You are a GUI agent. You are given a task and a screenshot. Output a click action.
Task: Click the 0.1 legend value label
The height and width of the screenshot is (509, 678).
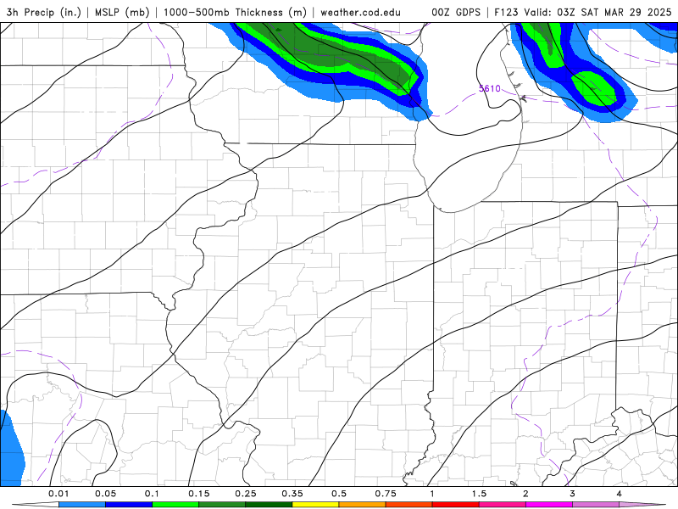[153, 494]
